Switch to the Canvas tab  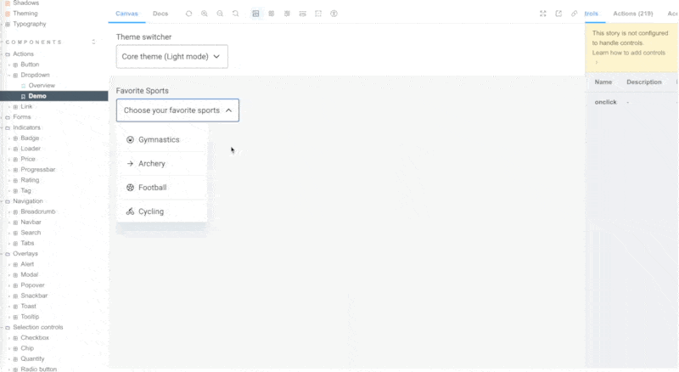(126, 14)
